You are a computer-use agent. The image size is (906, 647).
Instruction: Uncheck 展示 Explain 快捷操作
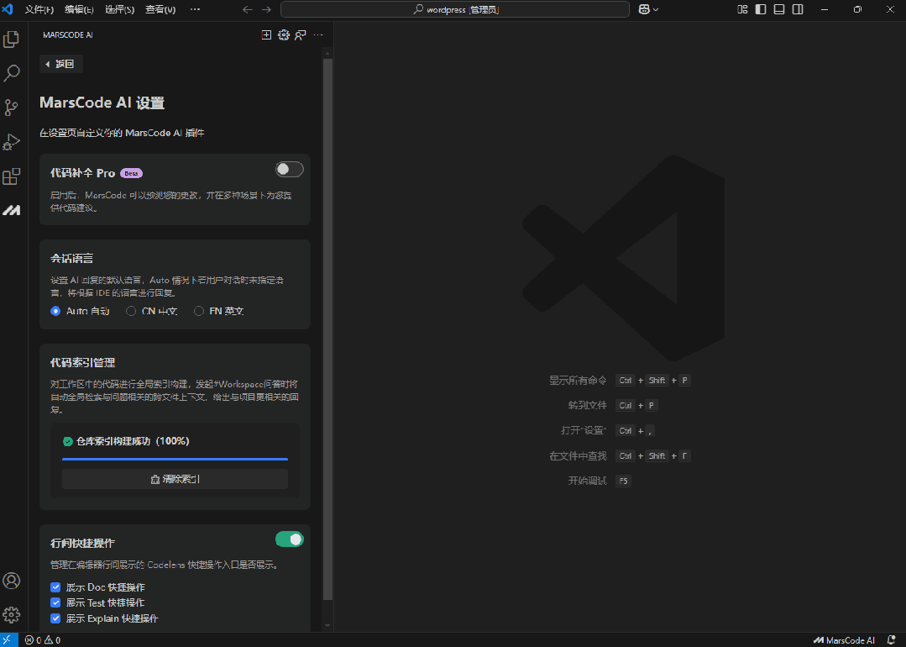tap(55, 618)
